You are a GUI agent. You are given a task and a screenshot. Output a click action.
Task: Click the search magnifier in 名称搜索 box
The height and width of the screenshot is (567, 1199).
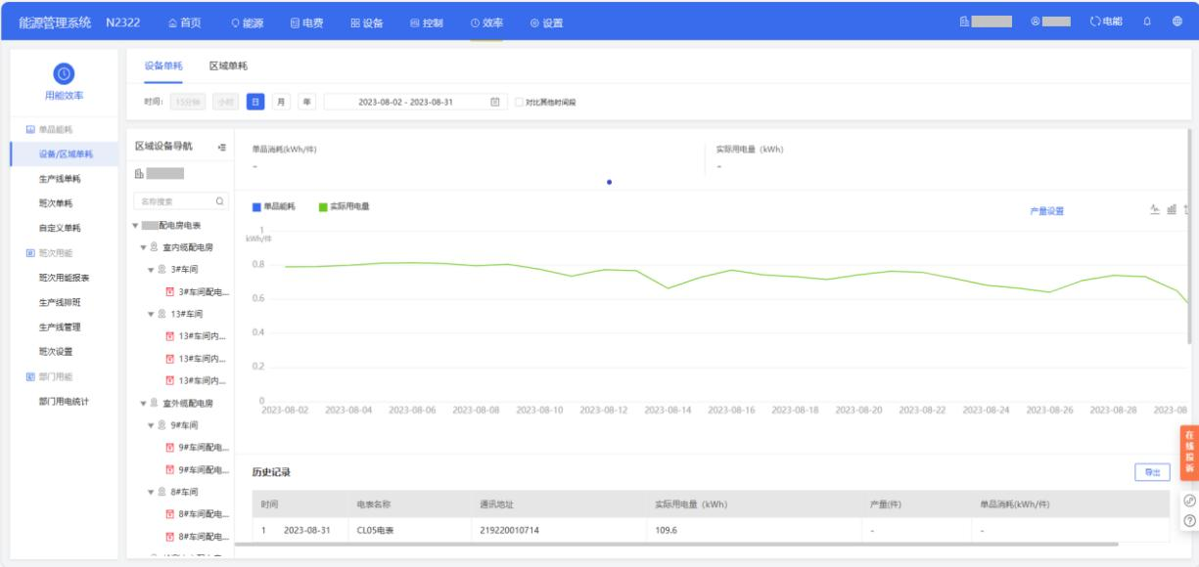(x=218, y=202)
